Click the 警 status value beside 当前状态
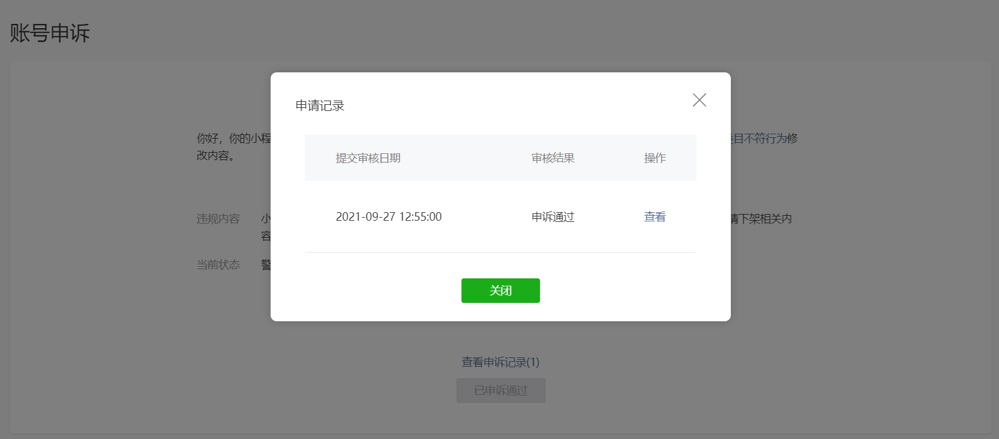The height and width of the screenshot is (439, 999). coord(266,265)
